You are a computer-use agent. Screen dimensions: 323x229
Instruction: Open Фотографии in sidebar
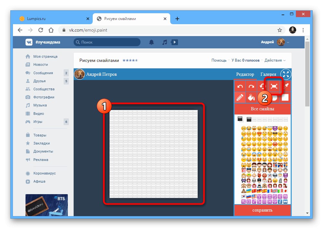(x=44, y=97)
